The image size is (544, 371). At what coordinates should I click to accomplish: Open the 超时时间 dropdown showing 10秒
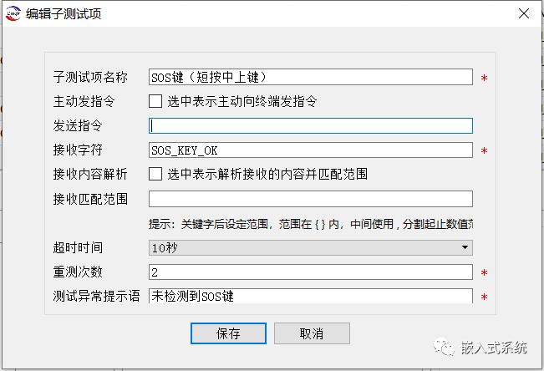pos(311,248)
